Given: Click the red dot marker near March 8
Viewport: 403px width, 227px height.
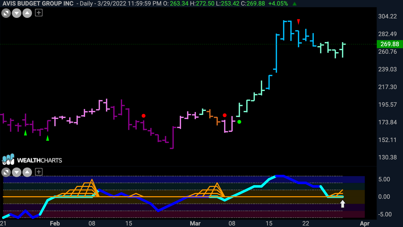Looking at the screenshot, I should point(225,115).
